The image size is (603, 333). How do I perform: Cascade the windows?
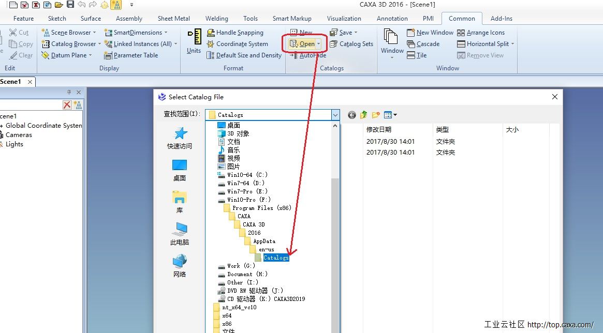click(423, 44)
